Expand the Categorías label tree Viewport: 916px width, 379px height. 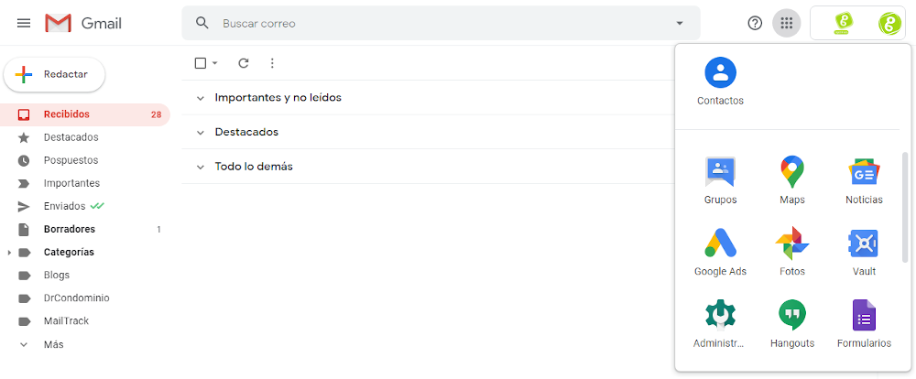coord(9,253)
